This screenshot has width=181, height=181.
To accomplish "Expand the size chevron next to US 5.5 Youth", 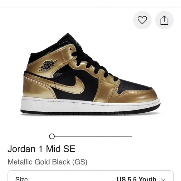I will (163, 179).
